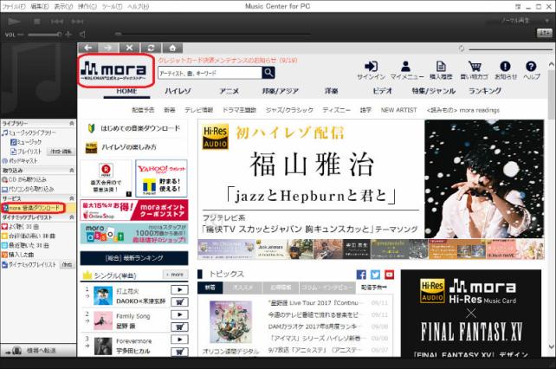
Task: Increase volume with the plus icon
Action: (68, 35)
